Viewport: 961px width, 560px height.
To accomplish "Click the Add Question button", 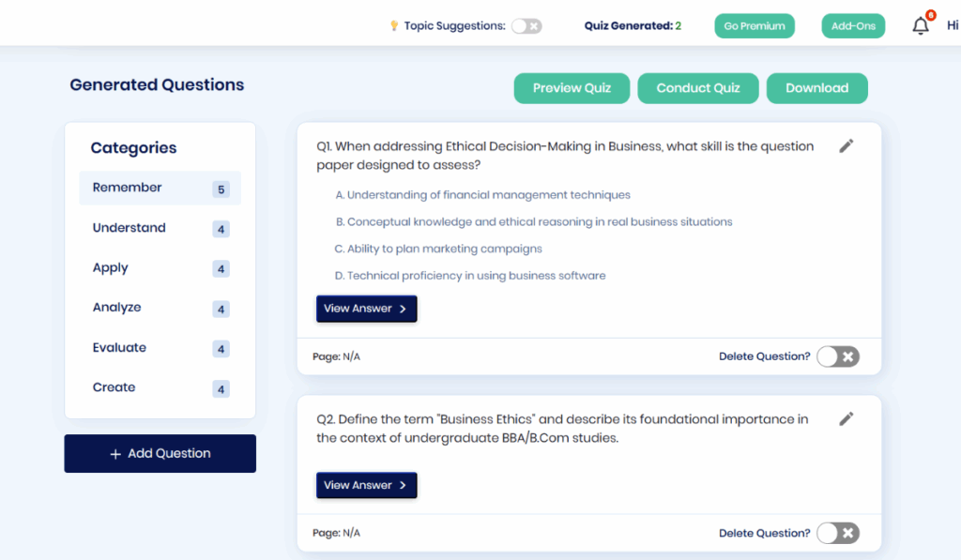I will click(160, 453).
